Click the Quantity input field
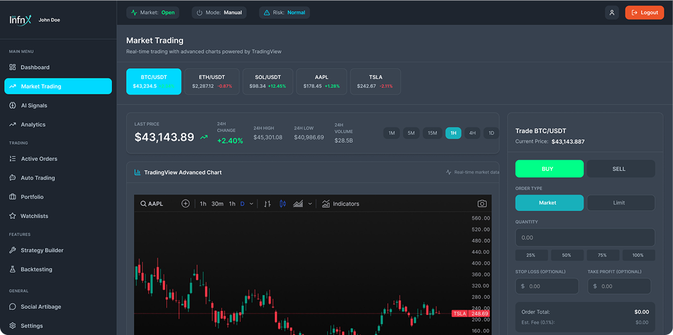This screenshot has height=335, width=673. pos(585,237)
